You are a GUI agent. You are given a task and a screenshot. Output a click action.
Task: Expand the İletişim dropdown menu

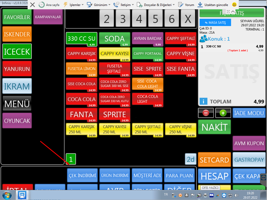point(124,5)
